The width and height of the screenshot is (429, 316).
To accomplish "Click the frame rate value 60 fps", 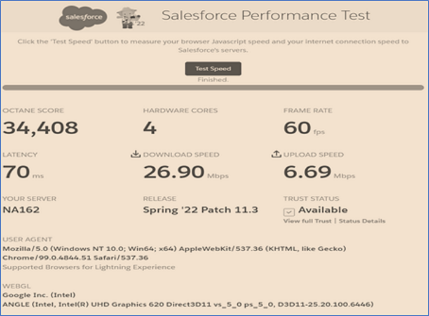I will tap(304, 128).
